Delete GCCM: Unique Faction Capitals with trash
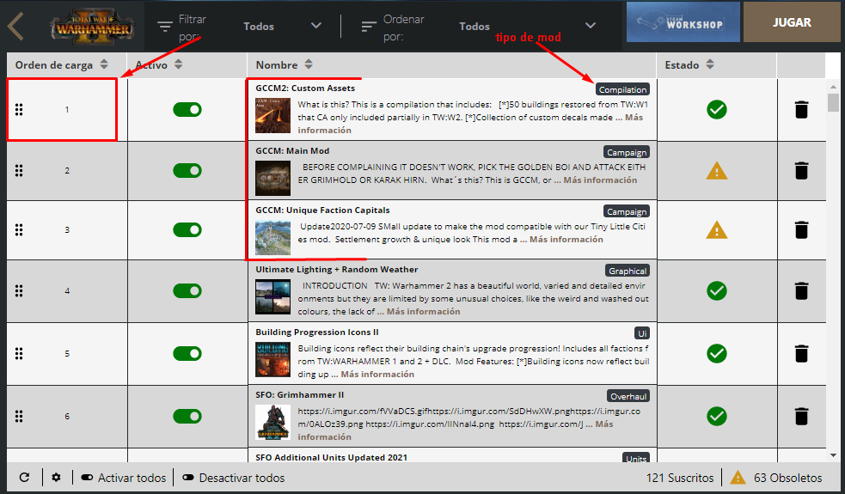Screen dimensions: 845x494 pos(801,230)
